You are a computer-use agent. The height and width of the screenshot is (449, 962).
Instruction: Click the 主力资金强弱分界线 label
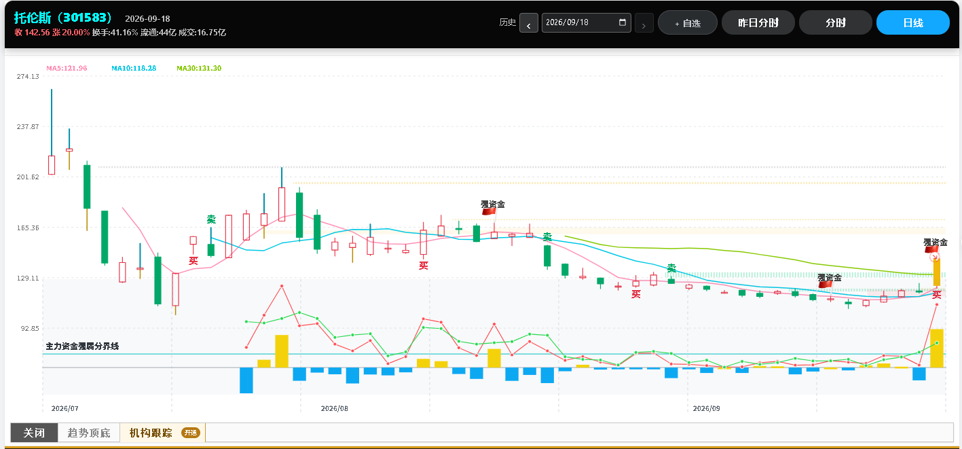pos(82,346)
